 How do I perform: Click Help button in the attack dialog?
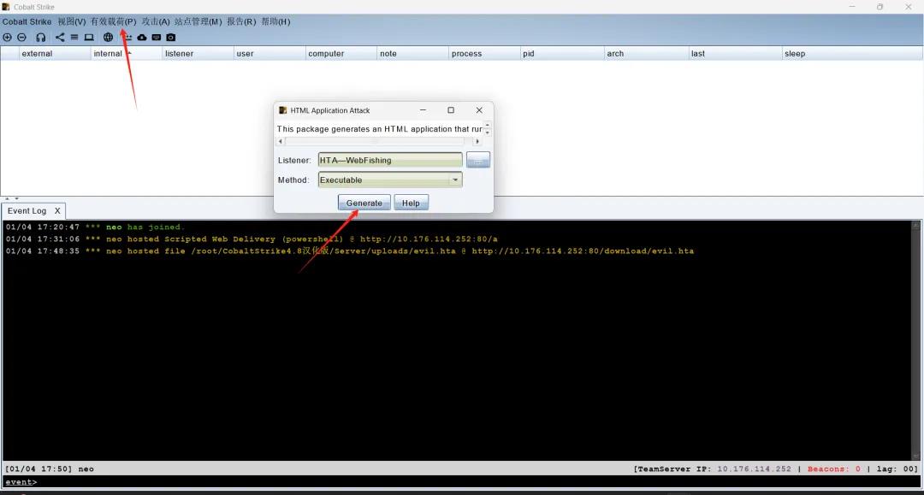click(411, 203)
